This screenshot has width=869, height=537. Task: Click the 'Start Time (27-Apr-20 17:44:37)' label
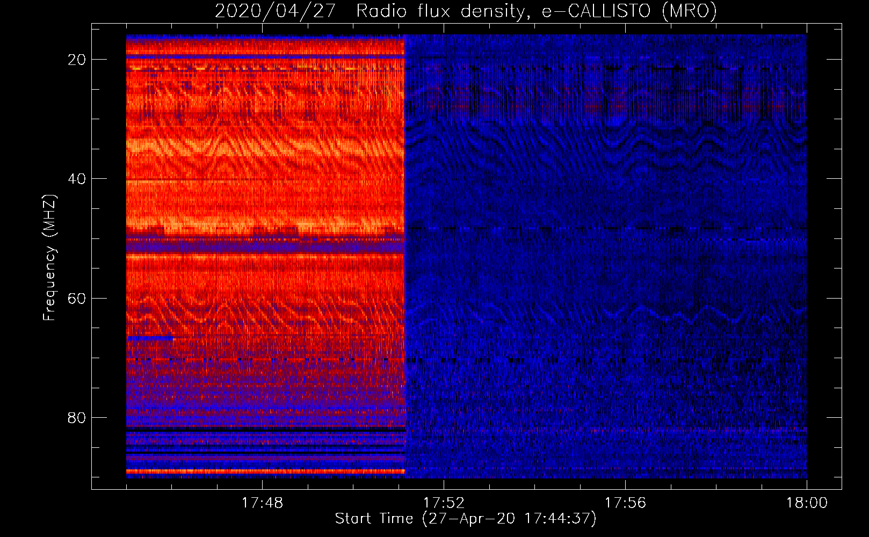(x=466, y=519)
